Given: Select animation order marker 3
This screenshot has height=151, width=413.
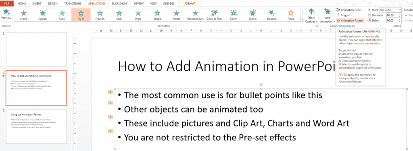Looking at the screenshot, I should pyautogui.click(x=111, y=116).
